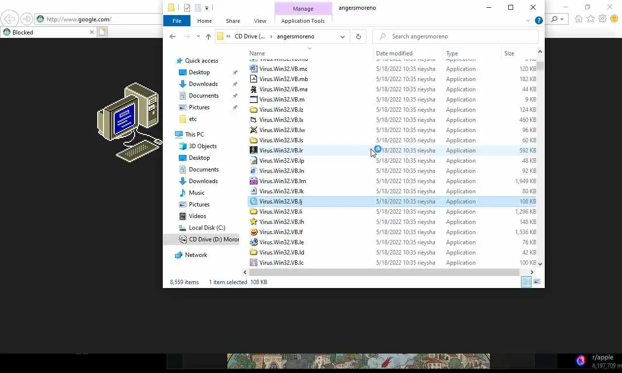Go up one folder level with Up arrow

[208, 36]
